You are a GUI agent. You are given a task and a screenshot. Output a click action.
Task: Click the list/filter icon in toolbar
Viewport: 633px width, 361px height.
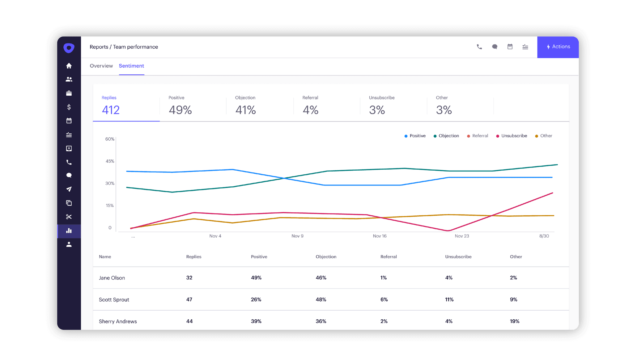pos(526,46)
